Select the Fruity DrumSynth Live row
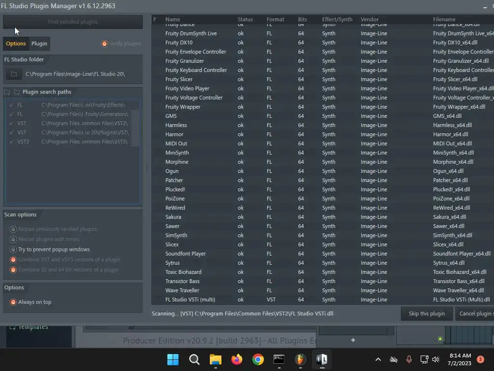 (323, 33)
